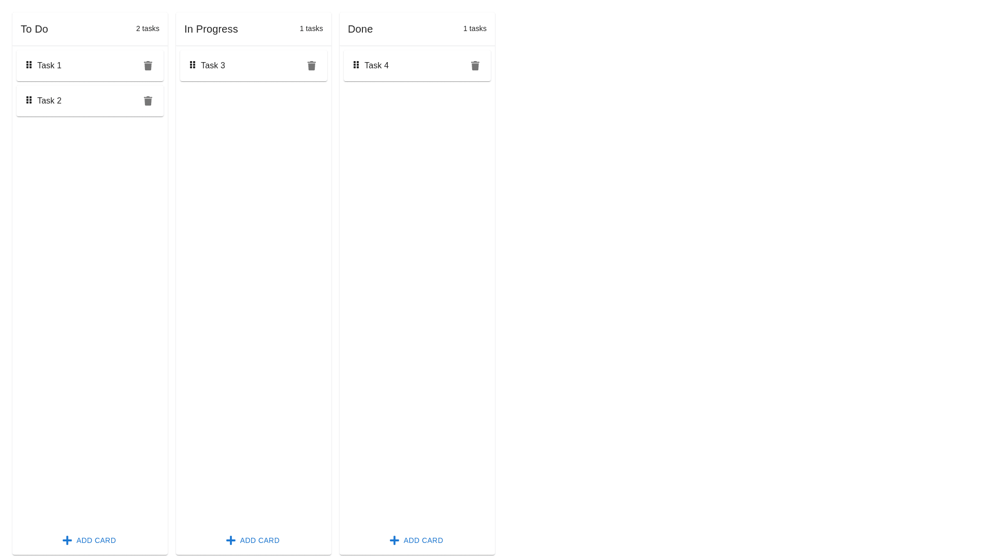Click the plus icon in In Progress column
The height and width of the screenshot is (559, 994).
point(231,540)
